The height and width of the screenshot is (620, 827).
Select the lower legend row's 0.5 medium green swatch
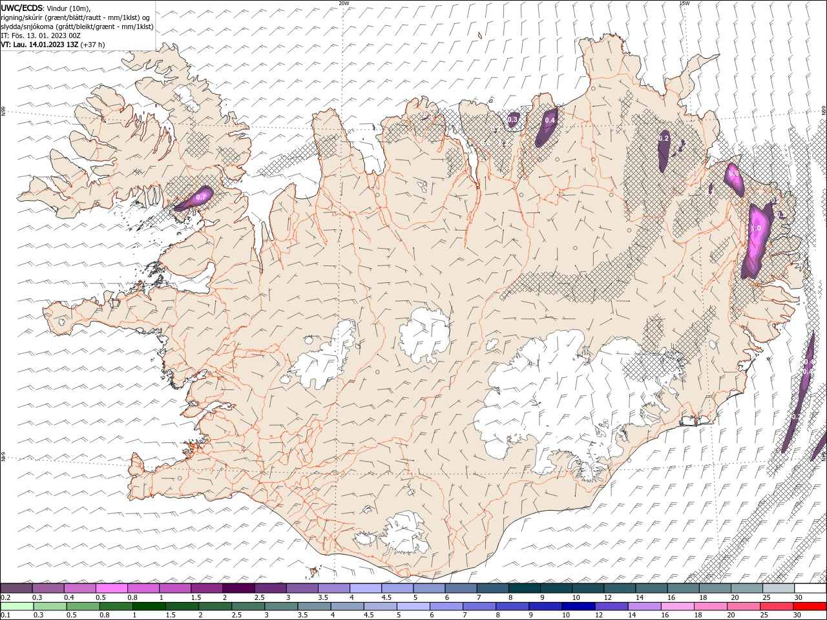click(83, 606)
